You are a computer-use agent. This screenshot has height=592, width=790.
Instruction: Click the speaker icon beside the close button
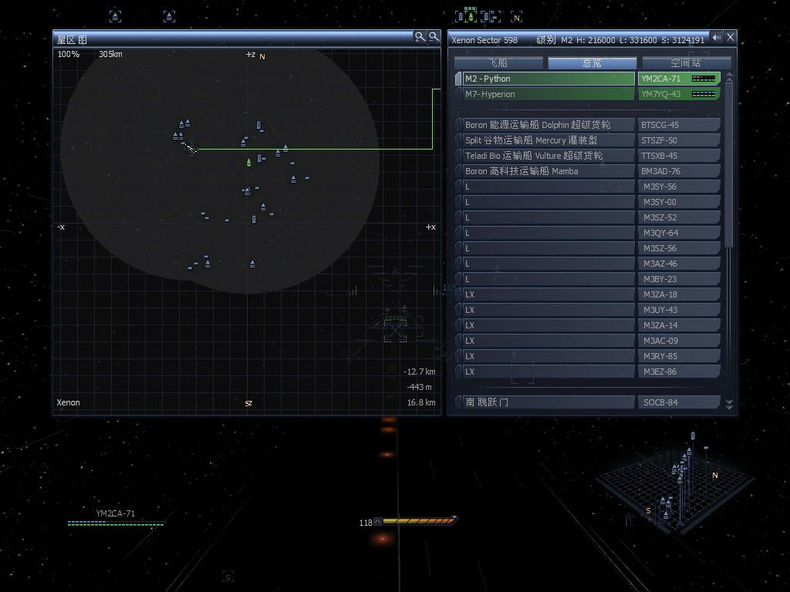(717, 37)
